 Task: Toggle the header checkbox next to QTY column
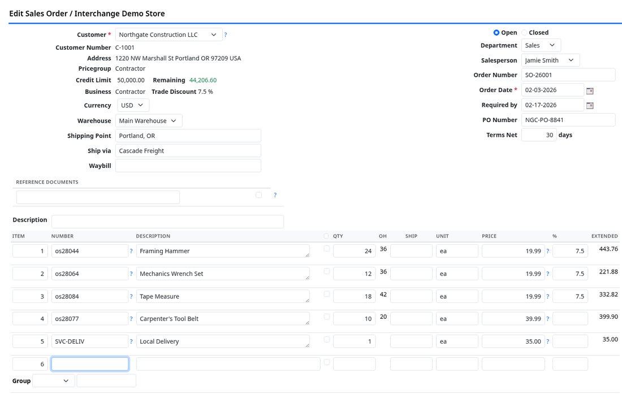coord(326,236)
